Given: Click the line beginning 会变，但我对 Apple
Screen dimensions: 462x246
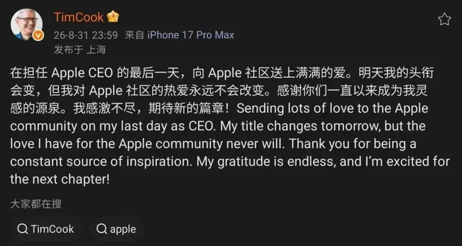Looking at the screenshot, I should (219, 90).
